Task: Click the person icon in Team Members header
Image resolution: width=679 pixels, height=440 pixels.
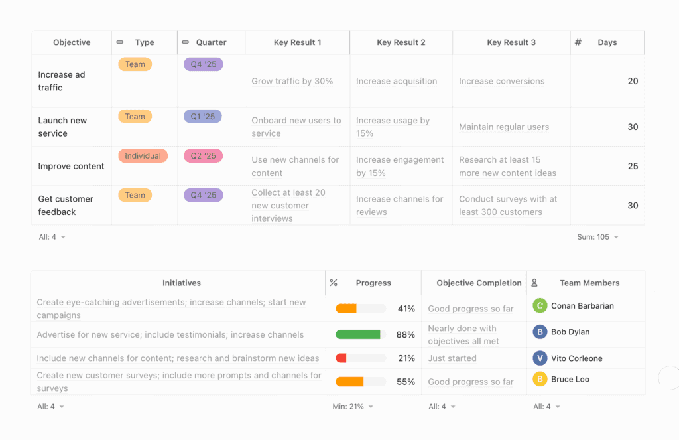Action: point(534,283)
